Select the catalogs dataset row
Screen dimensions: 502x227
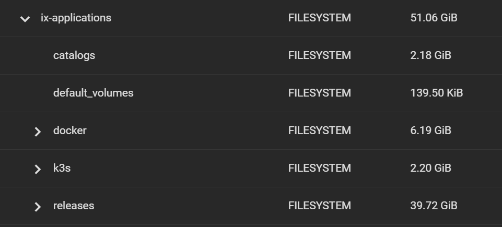click(251, 56)
